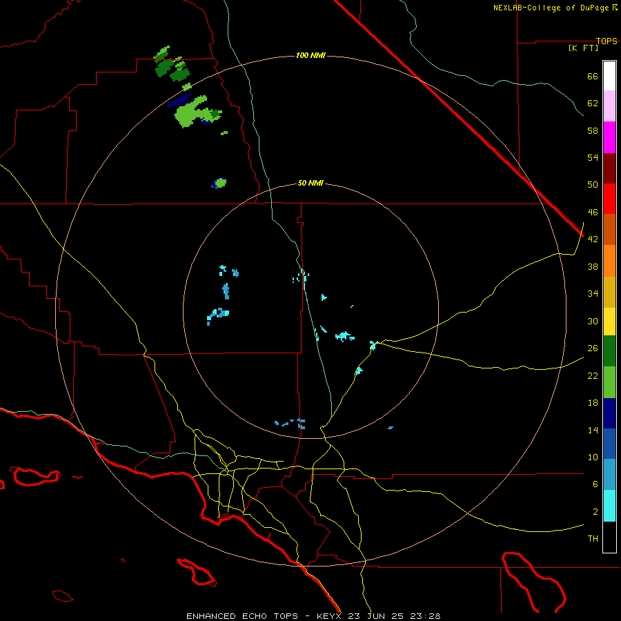Click the 38 legend value
The width and height of the screenshot is (621, 621).
pos(593,267)
